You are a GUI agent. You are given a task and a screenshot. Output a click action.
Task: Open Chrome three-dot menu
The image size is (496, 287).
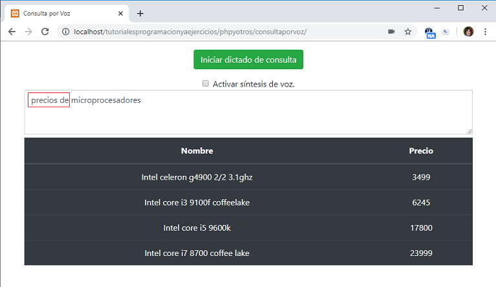click(485, 32)
